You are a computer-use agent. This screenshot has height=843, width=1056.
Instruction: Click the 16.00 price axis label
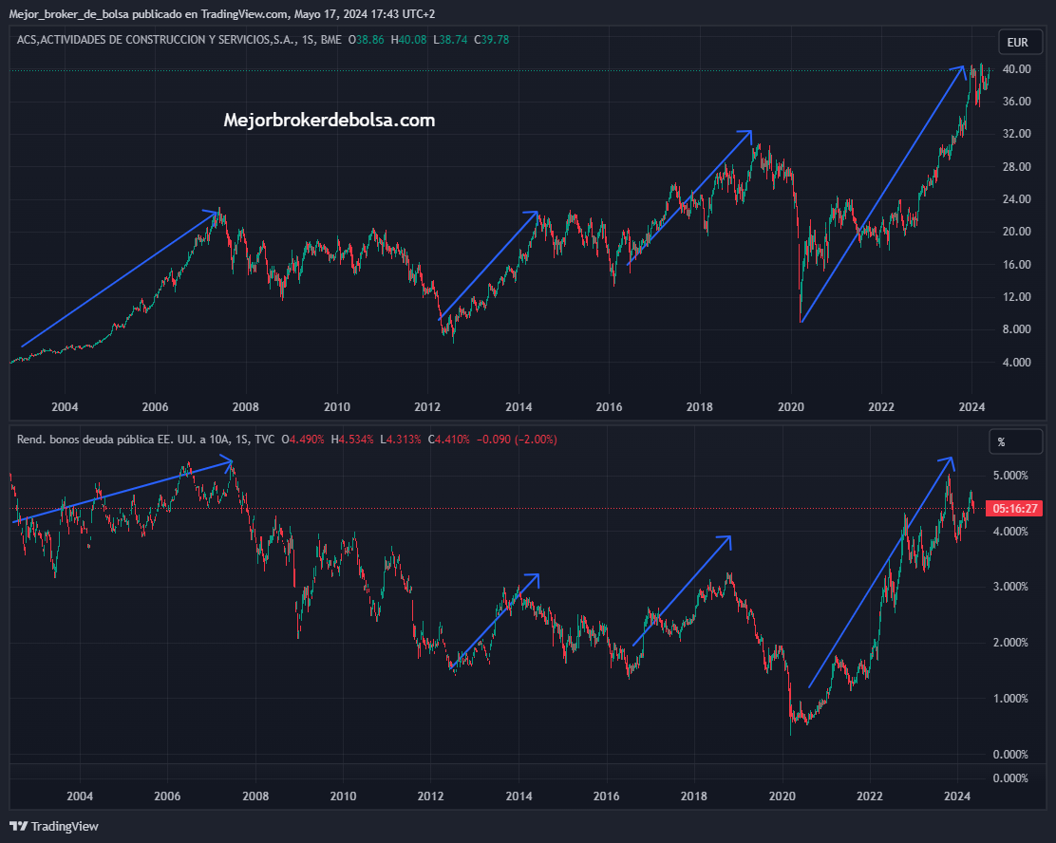point(1017,264)
